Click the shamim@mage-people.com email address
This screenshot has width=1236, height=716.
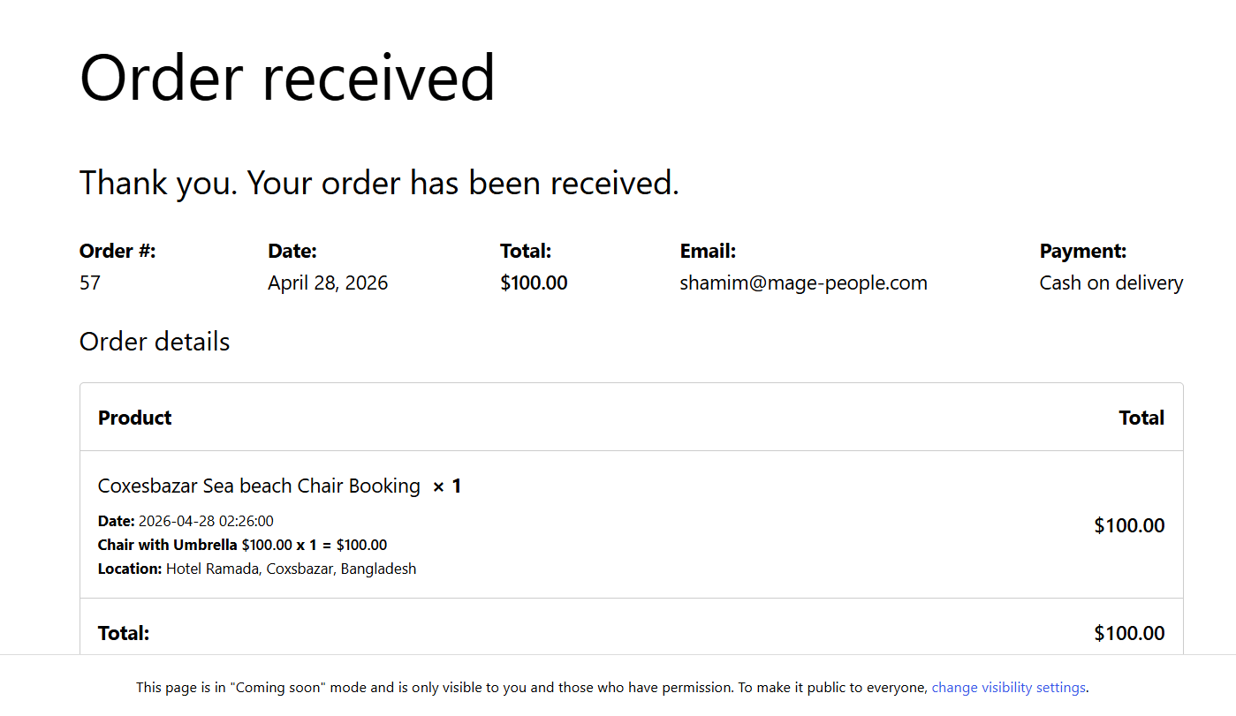click(803, 283)
